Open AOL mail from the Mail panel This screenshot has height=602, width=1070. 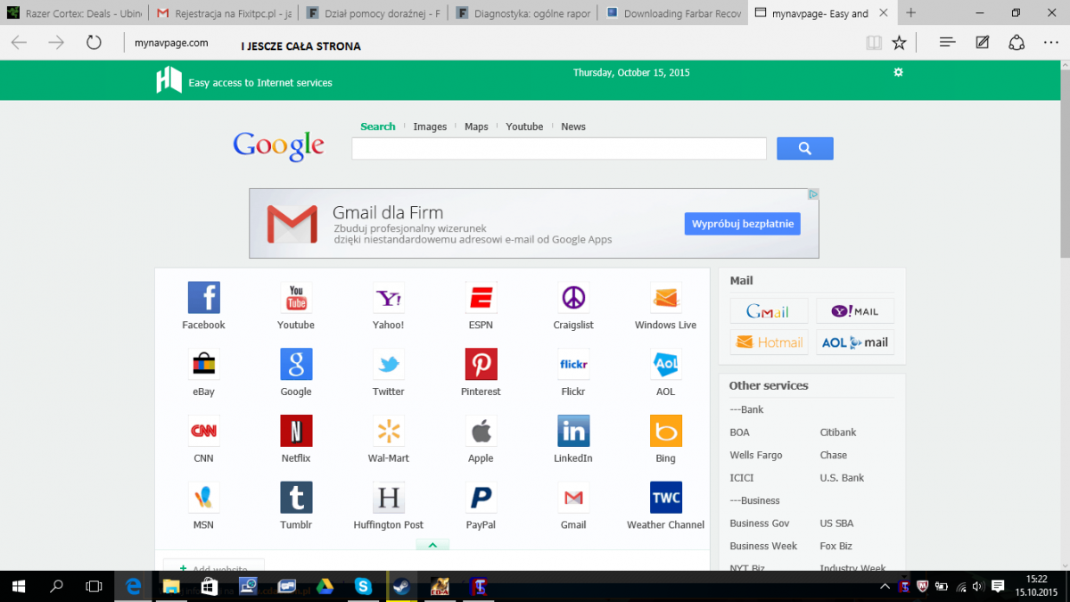[855, 342]
